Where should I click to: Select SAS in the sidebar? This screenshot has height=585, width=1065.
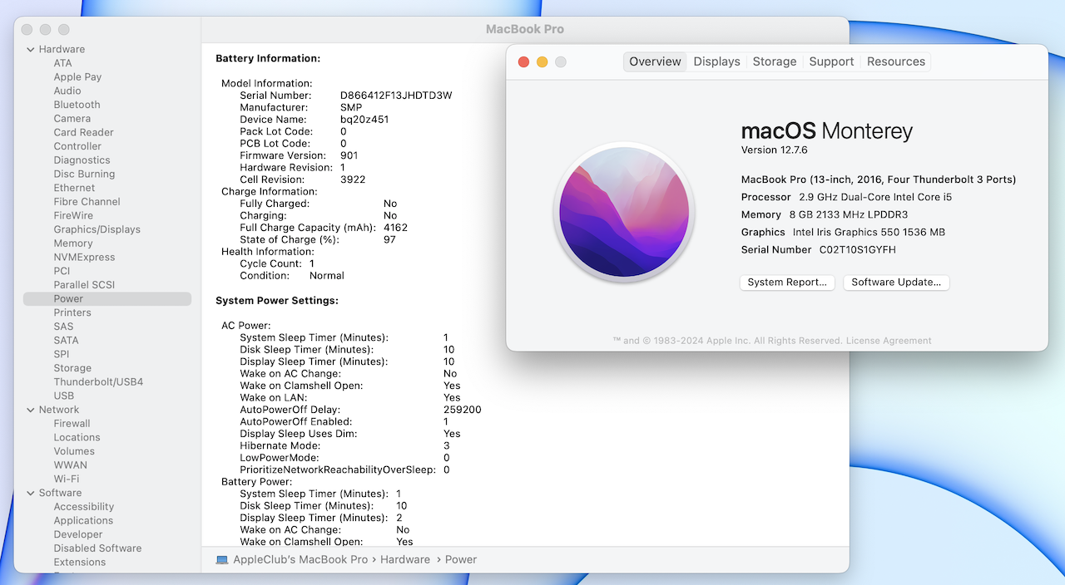click(x=64, y=327)
